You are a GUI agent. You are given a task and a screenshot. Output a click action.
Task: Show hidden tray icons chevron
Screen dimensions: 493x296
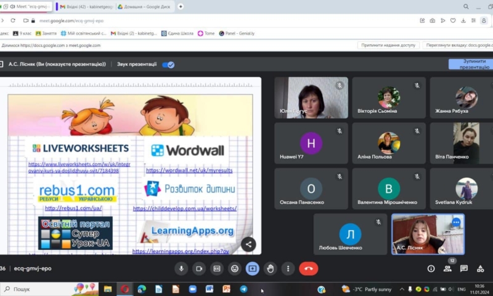[x=402, y=289]
